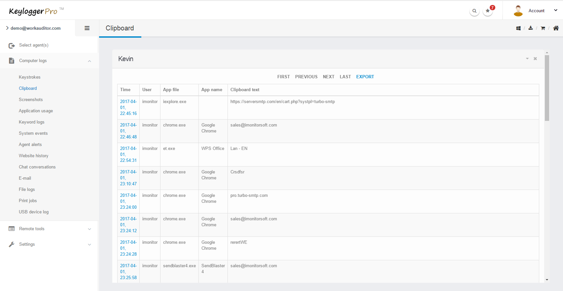The width and height of the screenshot is (563, 291).
Task: Go to the home icon
Action: (x=556, y=28)
